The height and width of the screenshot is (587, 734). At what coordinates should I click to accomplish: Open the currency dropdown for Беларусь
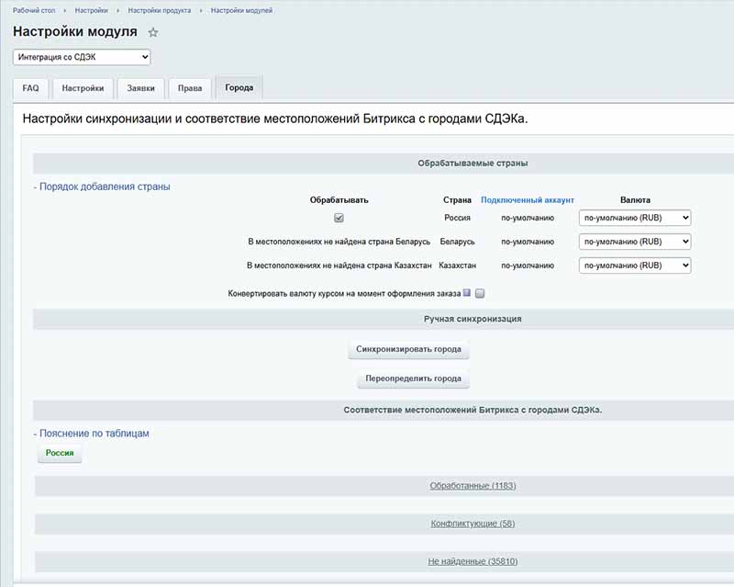click(x=635, y=243)
